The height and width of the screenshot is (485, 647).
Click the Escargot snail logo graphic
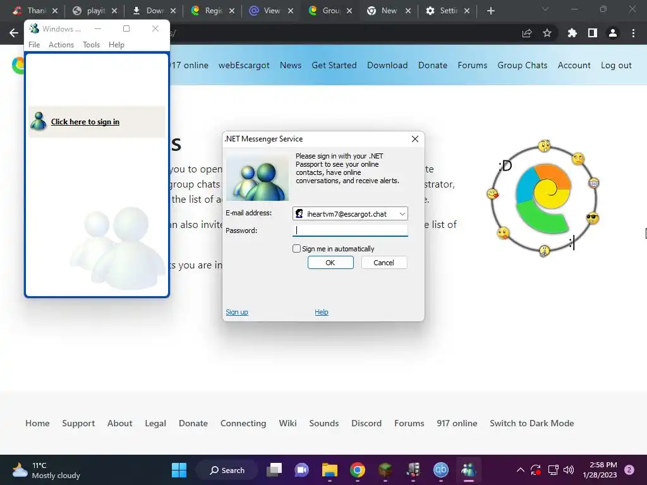coord(543,199)
